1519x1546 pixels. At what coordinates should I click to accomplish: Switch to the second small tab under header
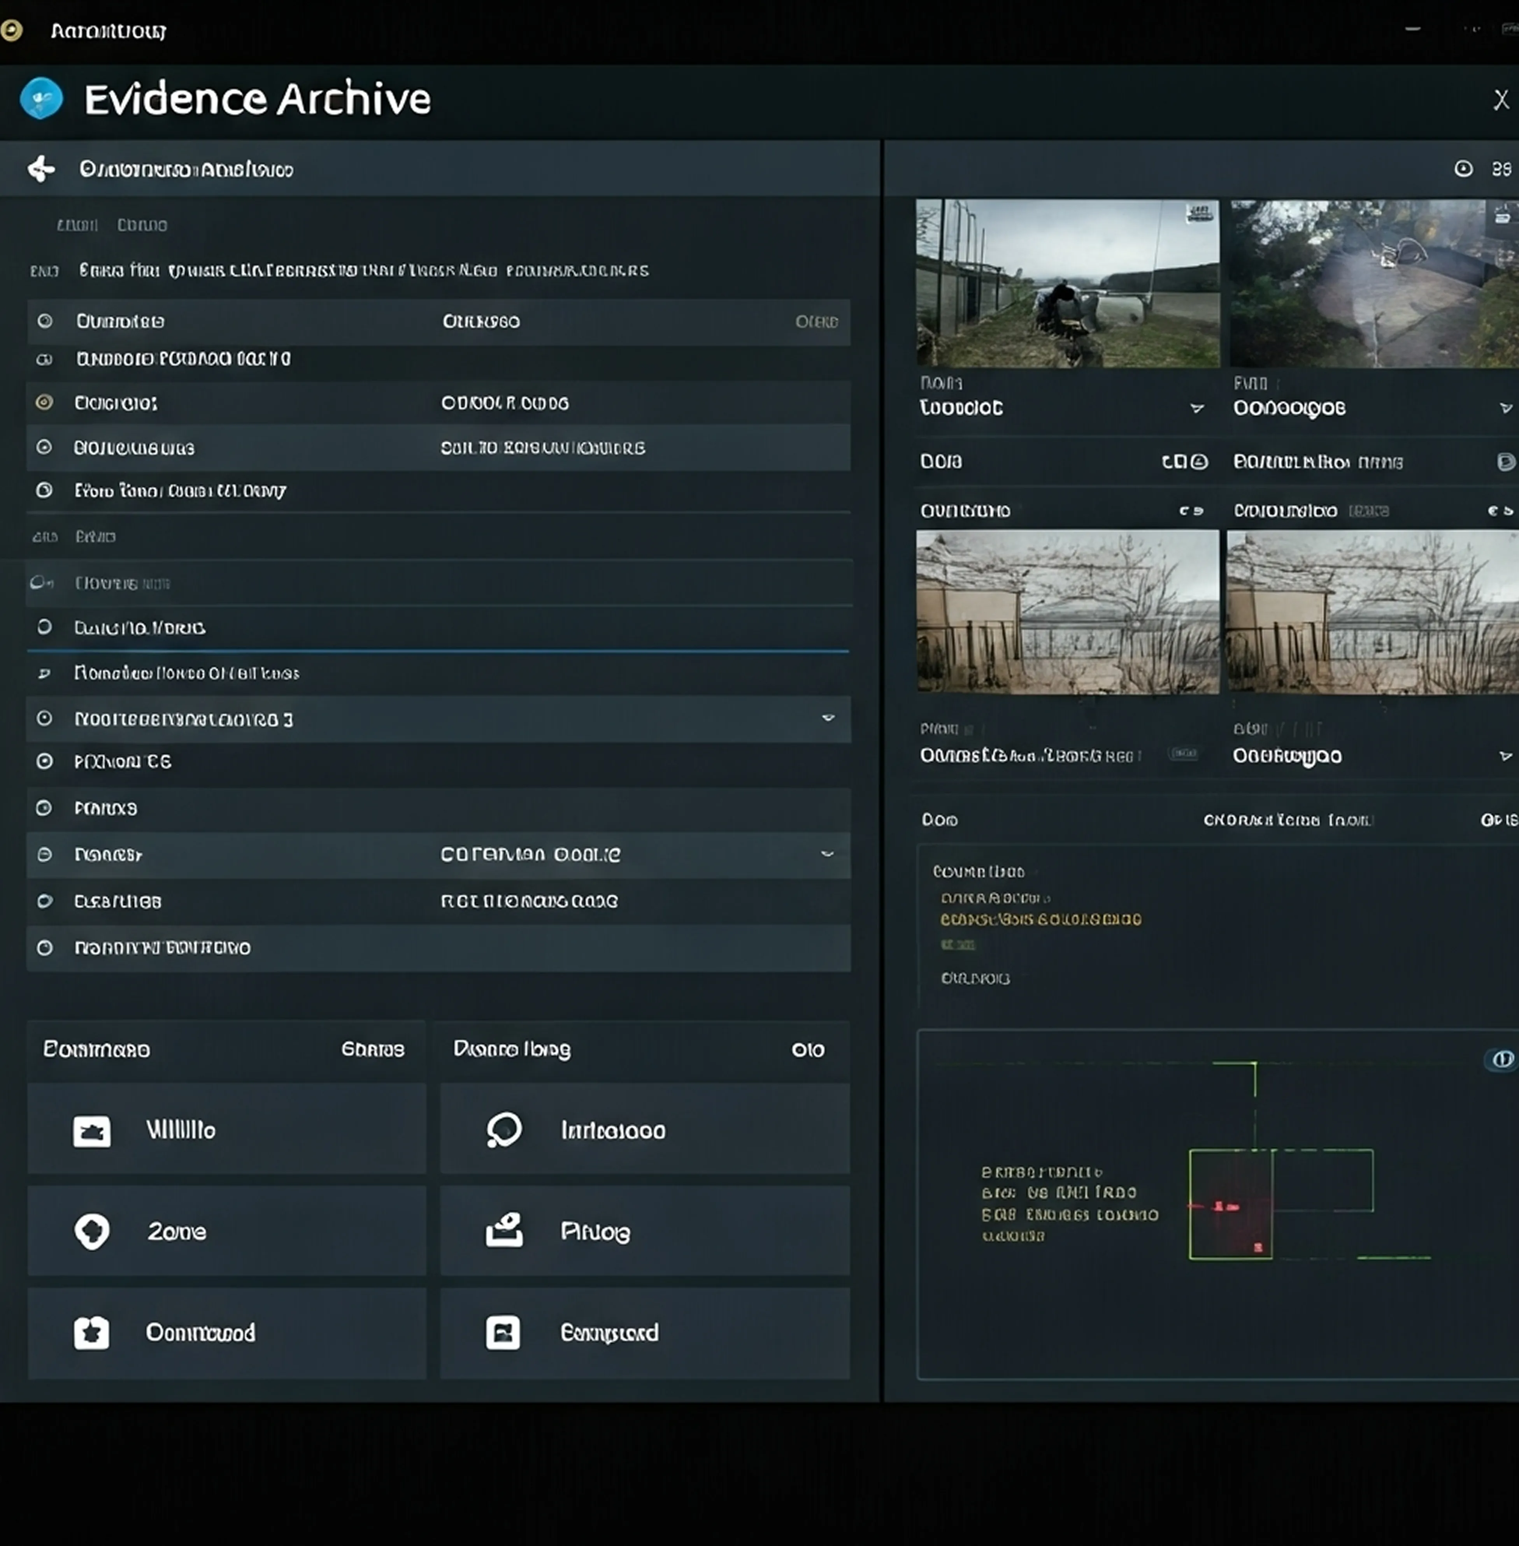point(142,225)
